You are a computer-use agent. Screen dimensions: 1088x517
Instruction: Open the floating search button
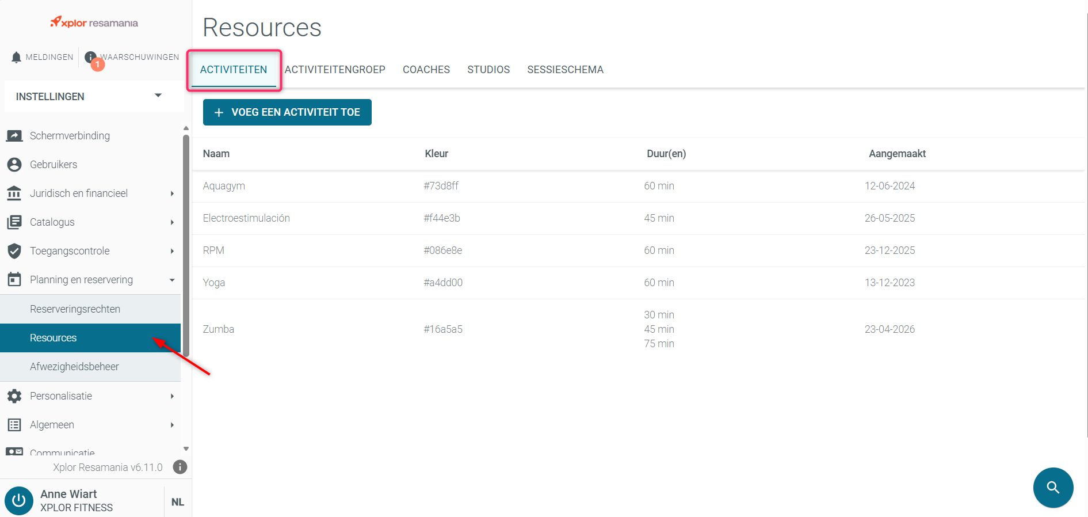click(x=1053, y=488)
